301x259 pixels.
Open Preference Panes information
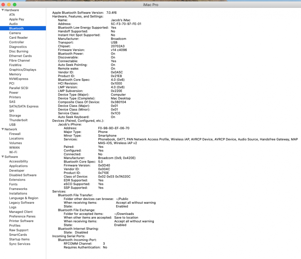tap(22, 216)
